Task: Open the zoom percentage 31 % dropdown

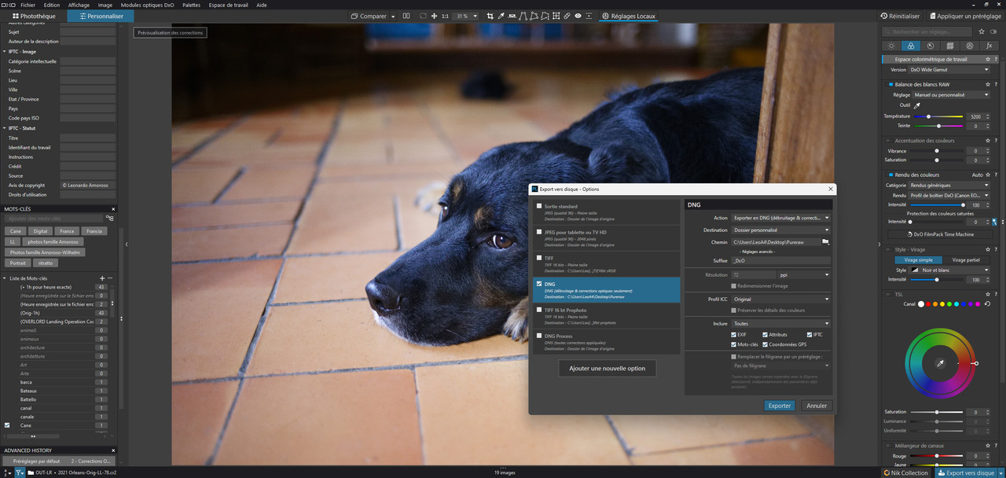Action: coord(467,16)
